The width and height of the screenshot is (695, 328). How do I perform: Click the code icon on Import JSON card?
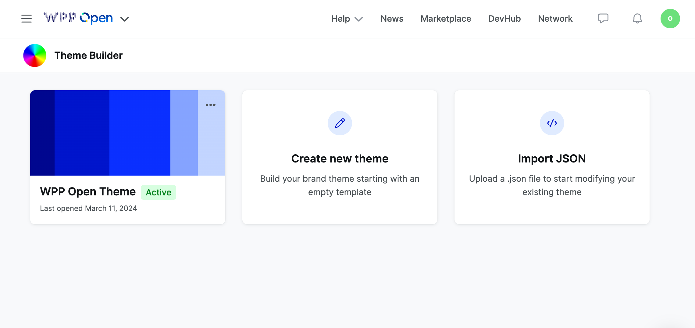click(x=552, y=123)
